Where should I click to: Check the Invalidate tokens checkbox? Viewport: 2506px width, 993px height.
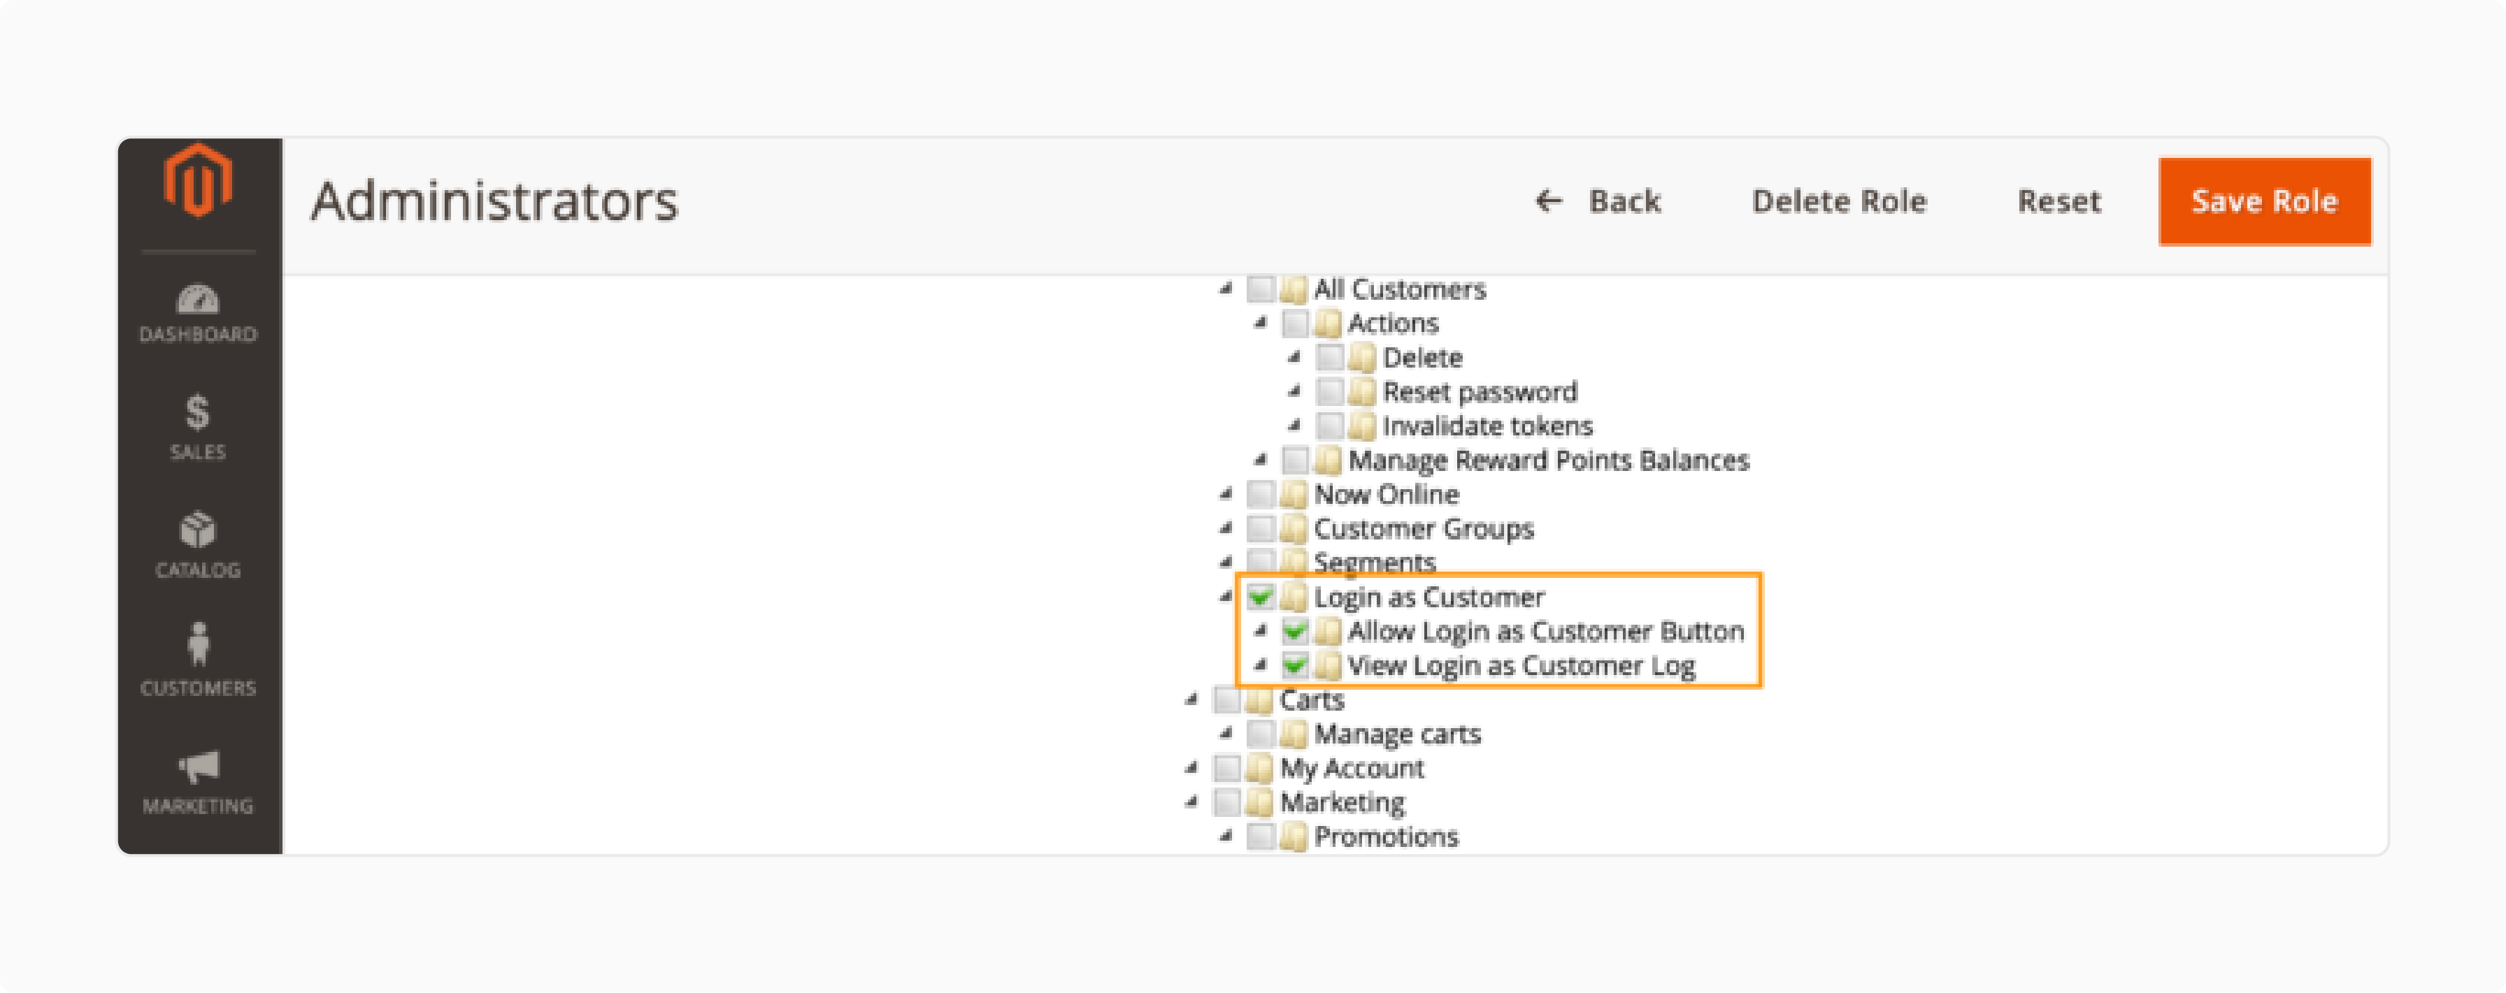coord(1329,426)
